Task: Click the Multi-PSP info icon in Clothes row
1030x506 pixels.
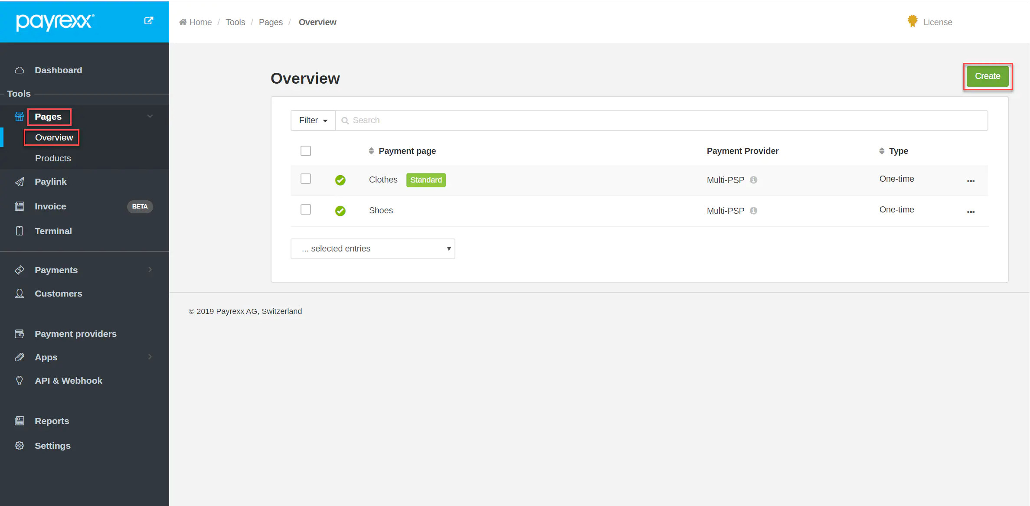Action: click(754, 180)
